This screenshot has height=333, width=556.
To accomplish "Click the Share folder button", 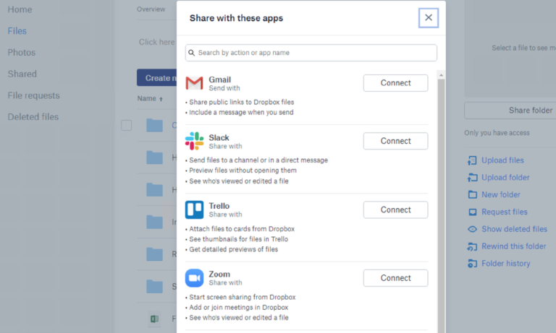I will tap(510, 111).
